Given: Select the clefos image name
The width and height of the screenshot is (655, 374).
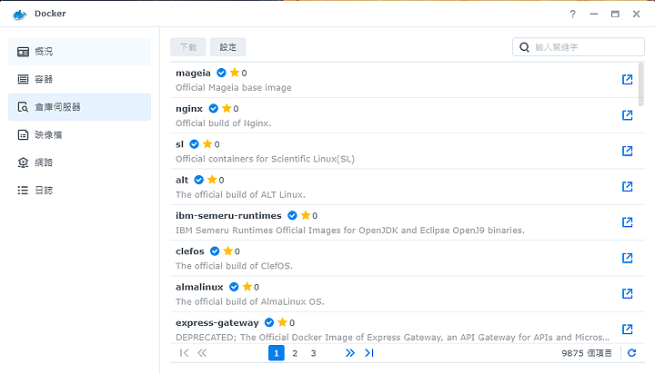Looking at the screenshot, I should tap(189, 251).
